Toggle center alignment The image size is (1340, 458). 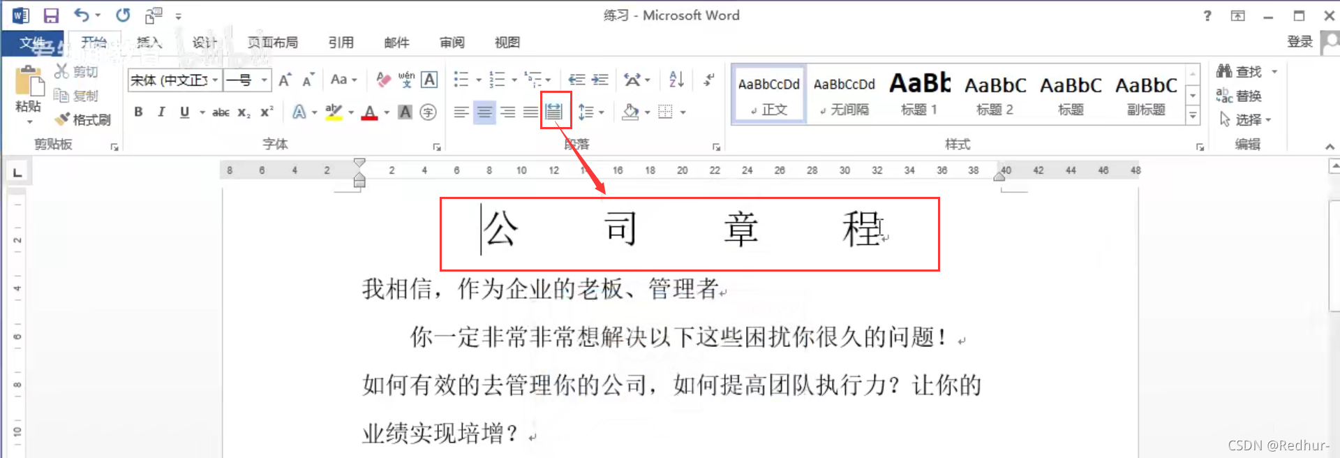(484, 112)
